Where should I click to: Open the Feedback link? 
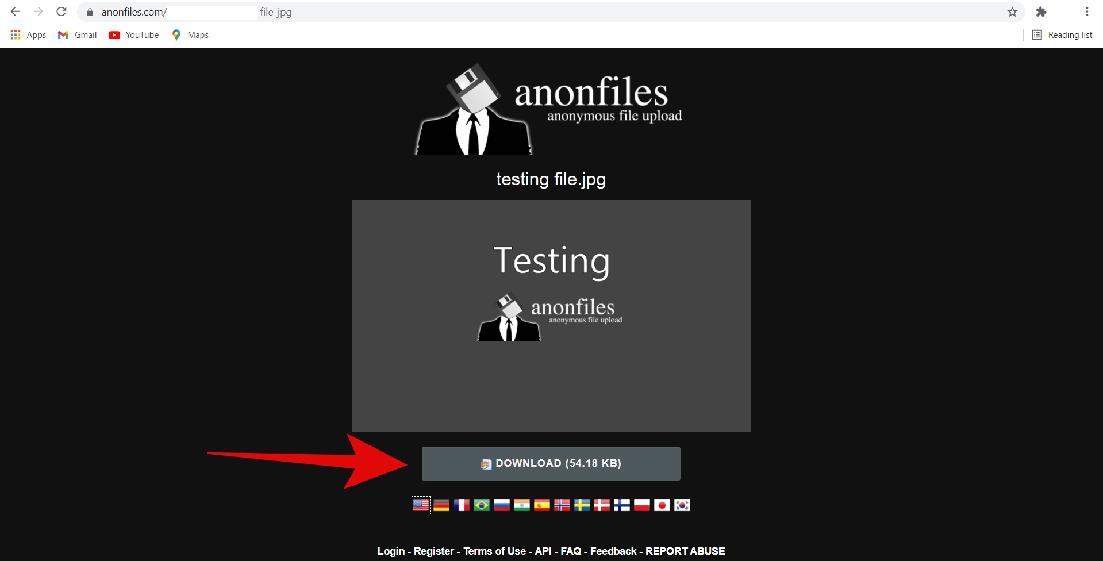(x=613, y=551)
